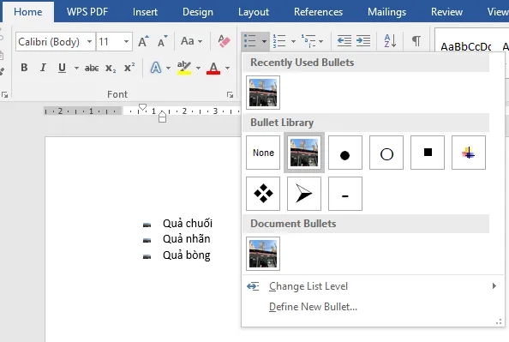This screenshot has height=342, width=509.
Task: Open the Review ribbon tab
Action: (x=446, y=12)
